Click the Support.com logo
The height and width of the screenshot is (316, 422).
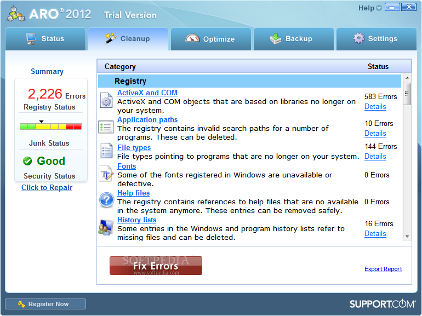pyautogui.click(x=383, y=304)
